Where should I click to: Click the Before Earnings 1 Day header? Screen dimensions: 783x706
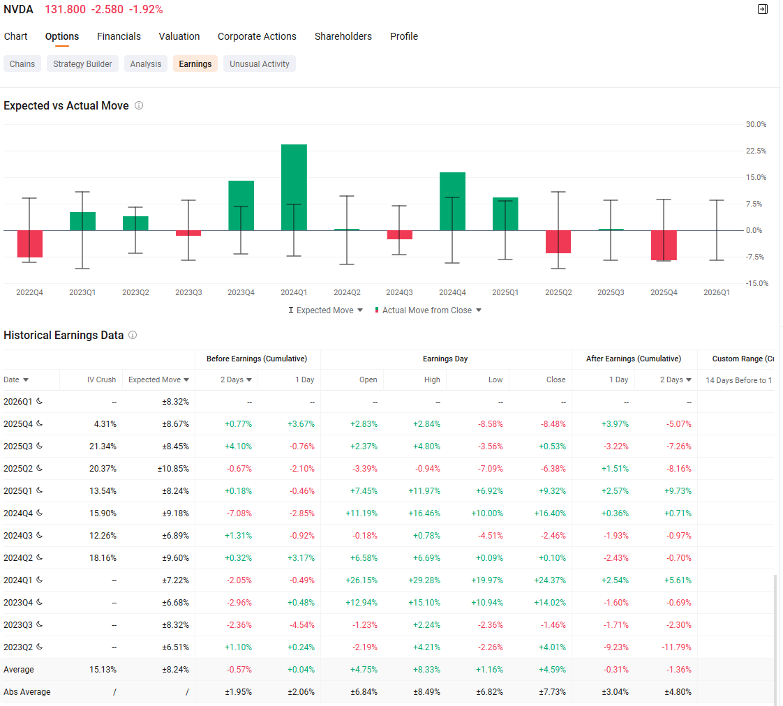tap(304, 380)
